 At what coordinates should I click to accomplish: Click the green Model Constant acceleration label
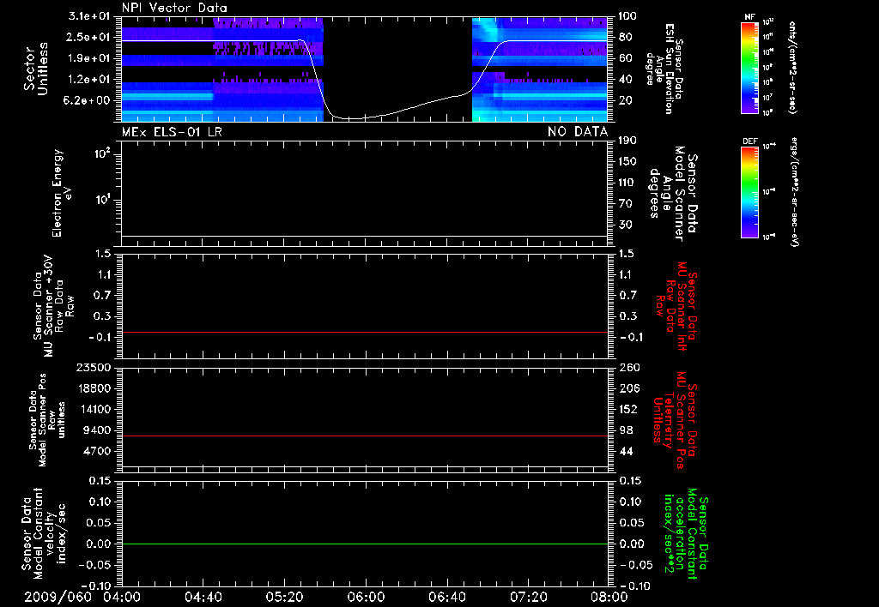coord(686,534)
